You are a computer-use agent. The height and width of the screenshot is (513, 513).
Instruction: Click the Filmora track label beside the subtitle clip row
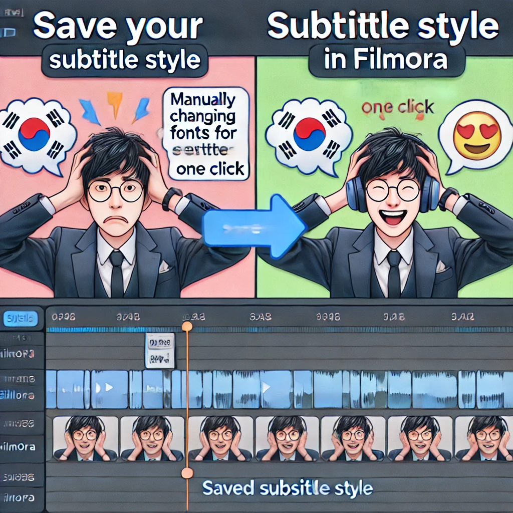tap(17, 354)
